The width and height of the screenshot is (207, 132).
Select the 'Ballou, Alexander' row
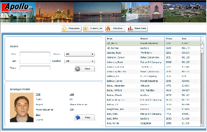click(x=153, y=86)
